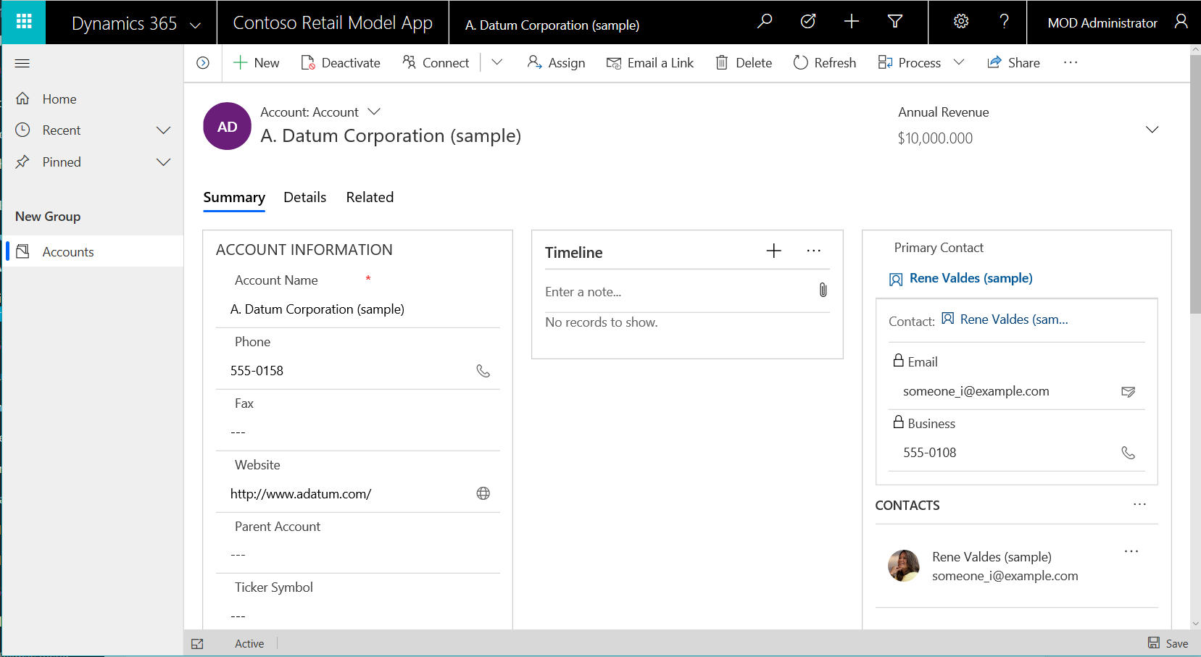
Task: Open the Contoso Retail Model App title
Action: 333,23
